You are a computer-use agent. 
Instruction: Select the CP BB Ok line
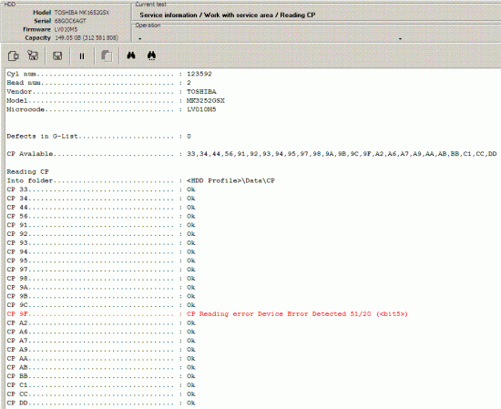point(101,376)
